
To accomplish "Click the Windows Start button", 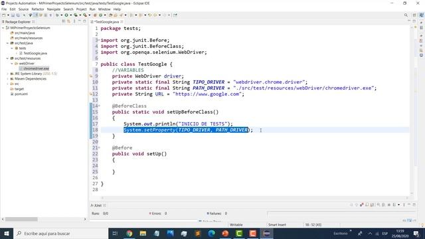I will (x=7, y=233).
